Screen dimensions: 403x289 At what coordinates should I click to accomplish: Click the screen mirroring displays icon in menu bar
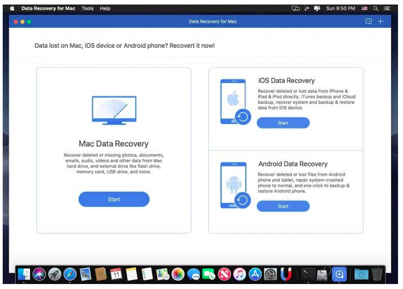(x=296, y=9)
